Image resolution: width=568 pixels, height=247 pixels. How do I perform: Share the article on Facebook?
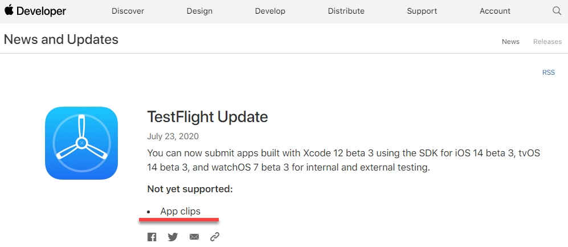coord(152,237)
